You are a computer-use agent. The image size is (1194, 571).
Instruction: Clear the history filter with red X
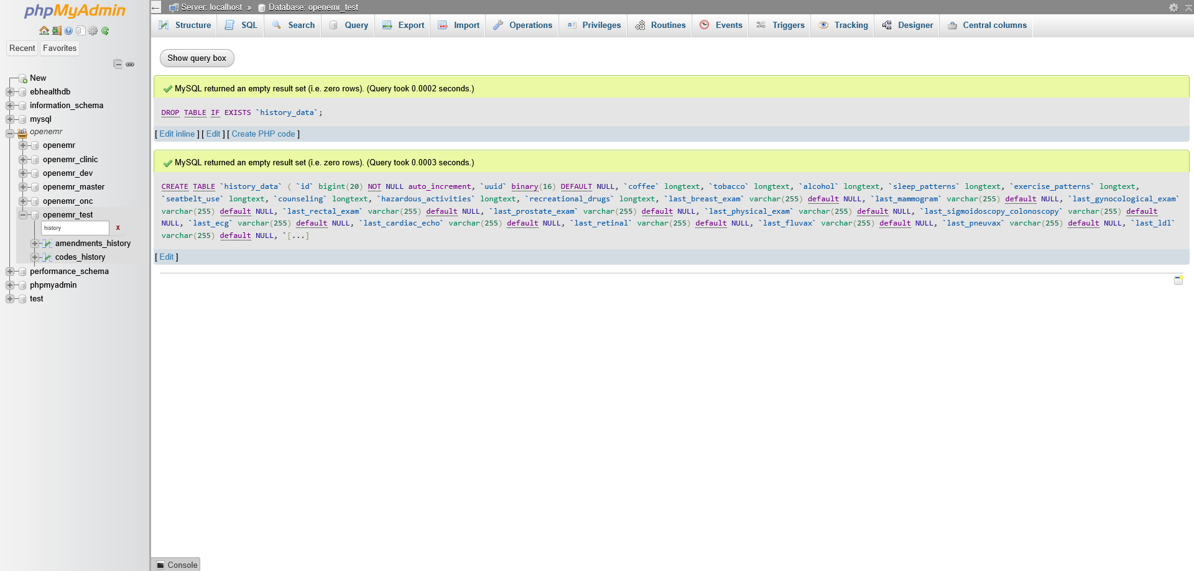(x=118, y=228)
